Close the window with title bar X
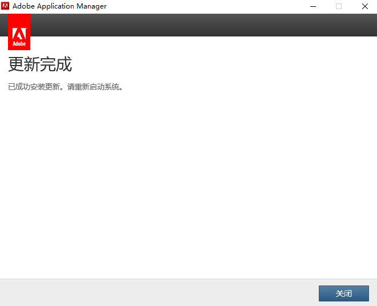This screenshot has width=377, height=306. [365, 6]
